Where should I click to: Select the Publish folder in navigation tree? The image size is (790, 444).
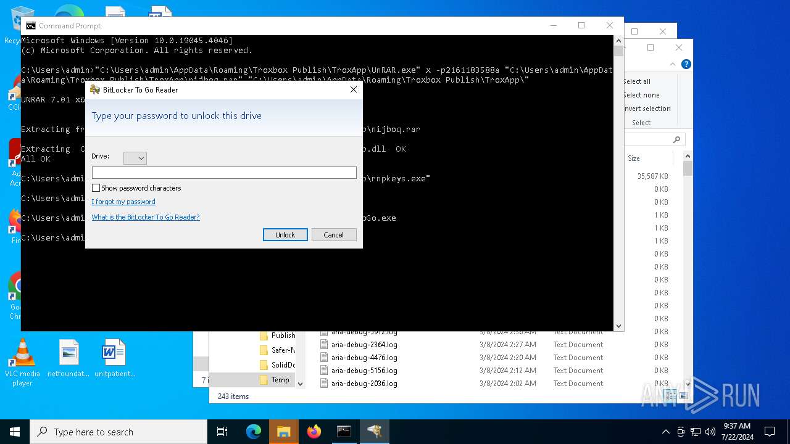coord(283,335)
